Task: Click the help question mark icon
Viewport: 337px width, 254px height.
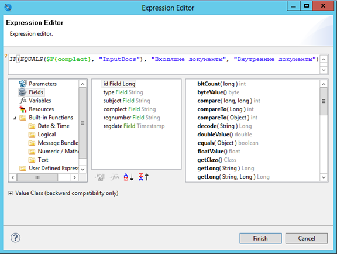Action: [15, 238]
